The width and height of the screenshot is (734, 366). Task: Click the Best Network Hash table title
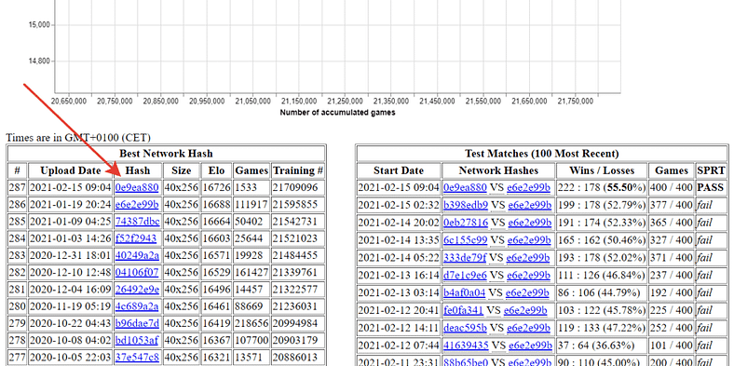click(166, 154)
